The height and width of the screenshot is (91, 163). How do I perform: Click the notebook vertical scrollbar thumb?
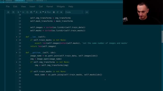[162, 37]
